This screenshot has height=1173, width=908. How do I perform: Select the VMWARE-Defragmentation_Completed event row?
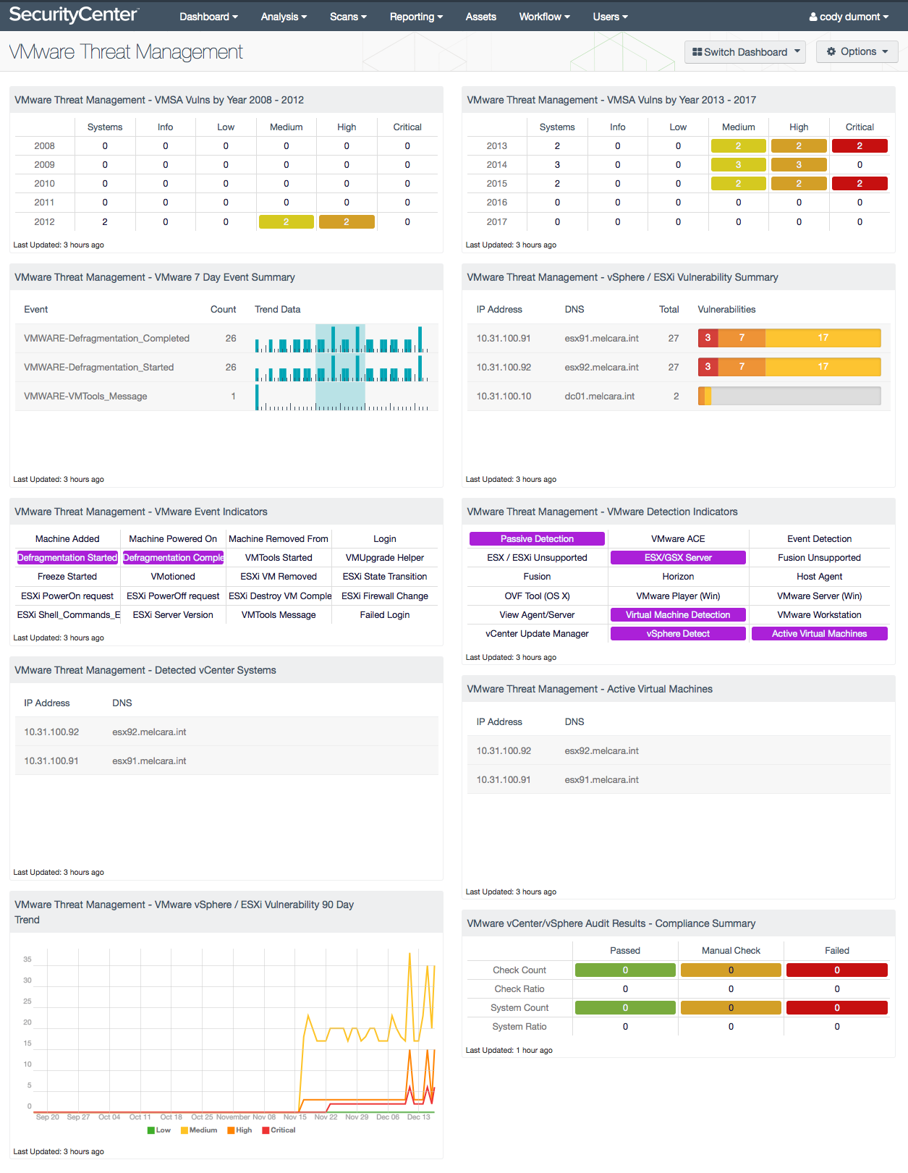tap(226, 339)
